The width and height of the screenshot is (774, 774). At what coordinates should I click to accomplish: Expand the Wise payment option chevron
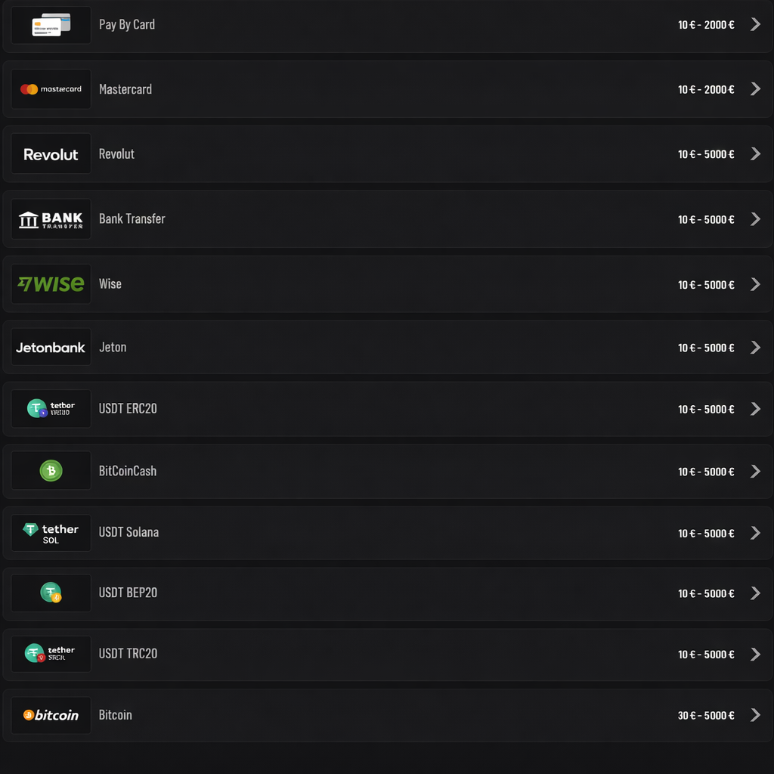tap(755, 284)
